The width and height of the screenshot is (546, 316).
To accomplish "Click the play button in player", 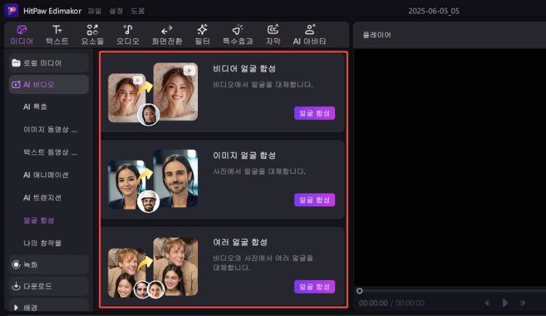I will (505, 302).
